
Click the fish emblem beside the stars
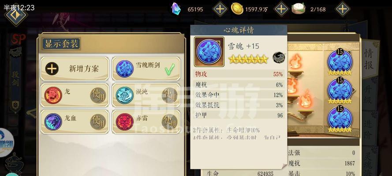[x=279, y=58]
